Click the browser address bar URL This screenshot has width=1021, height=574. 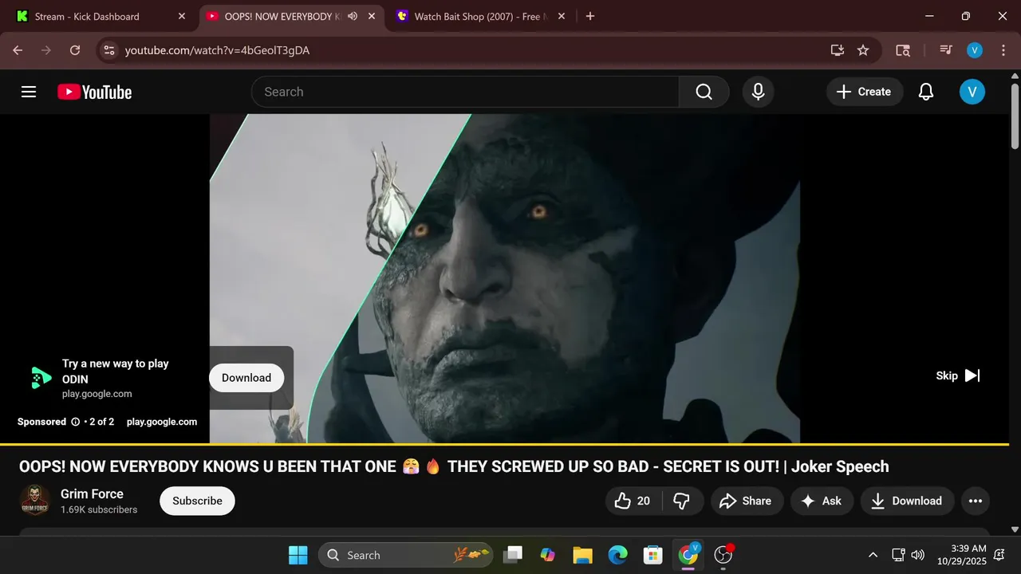pyautogui.click(x=217, y=50)
